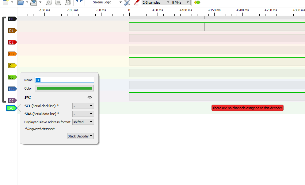Select the D5 channel label
Image resolution: width=305 pixels, height=185 pixels.
(13, 77)
